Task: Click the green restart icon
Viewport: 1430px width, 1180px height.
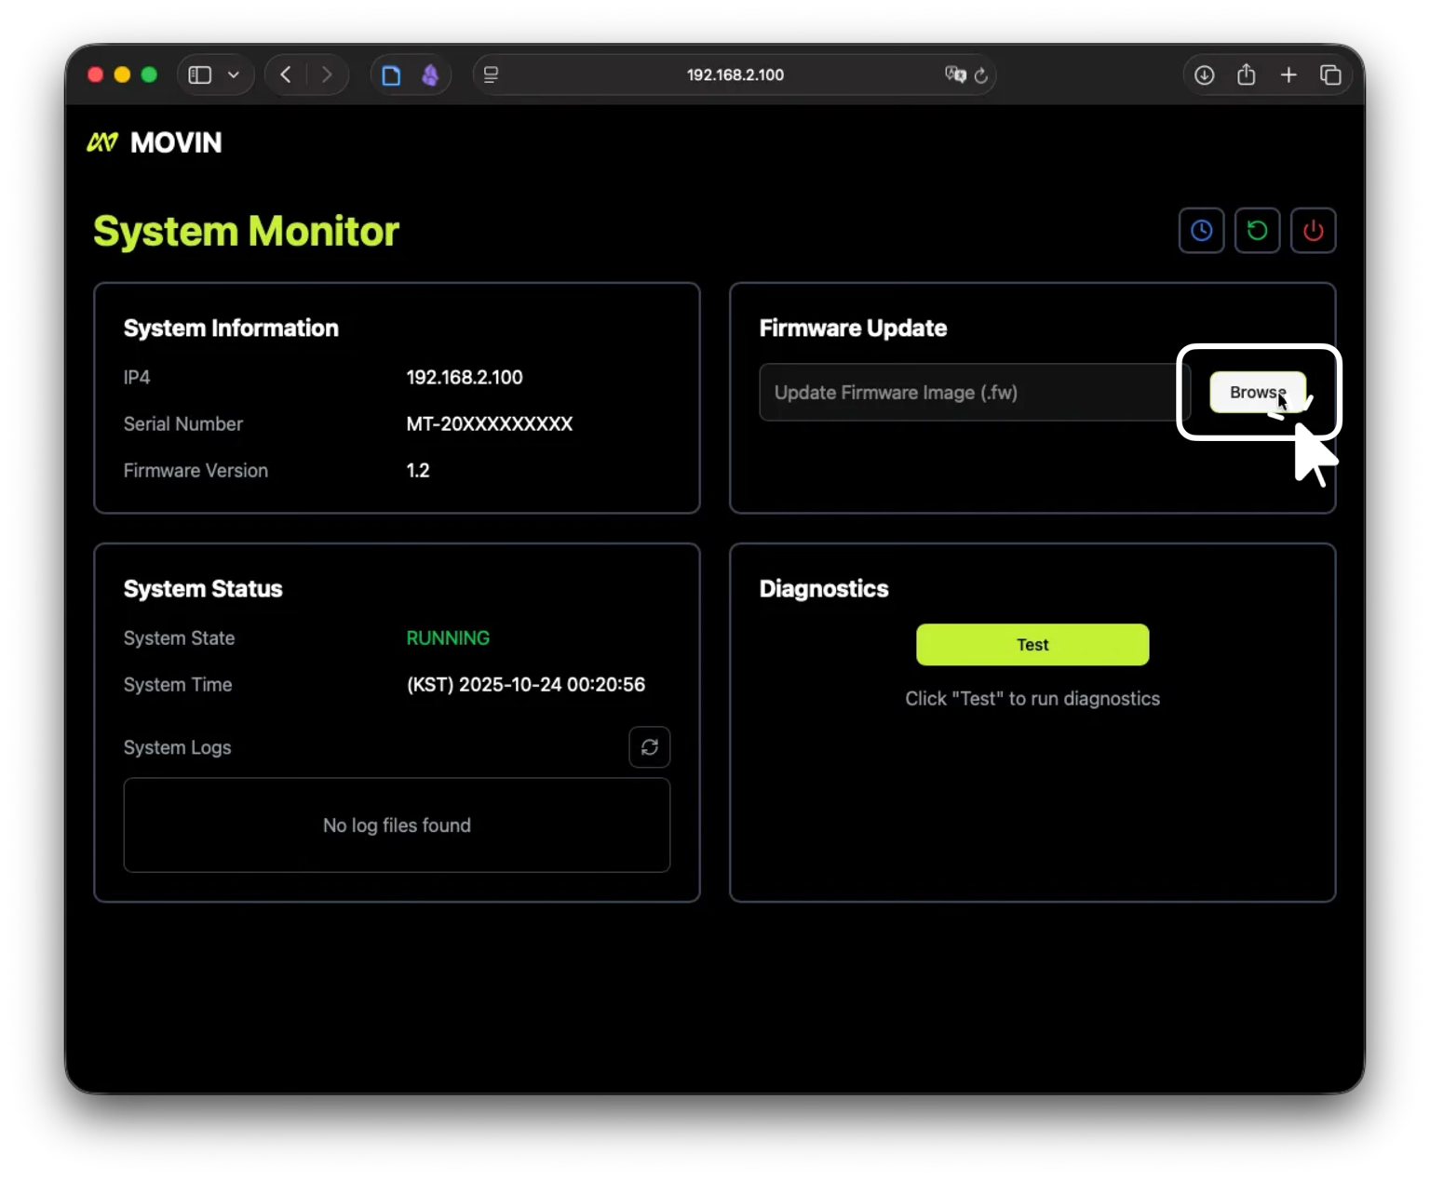Action: pos(1257,231)
